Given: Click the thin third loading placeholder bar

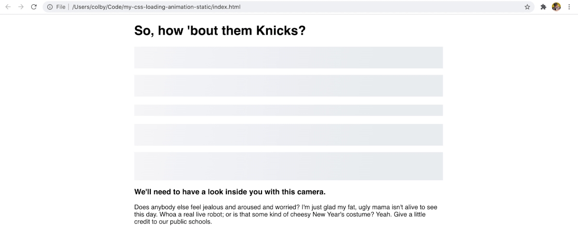Looking at the screenshot, I should tap(289, 110).
